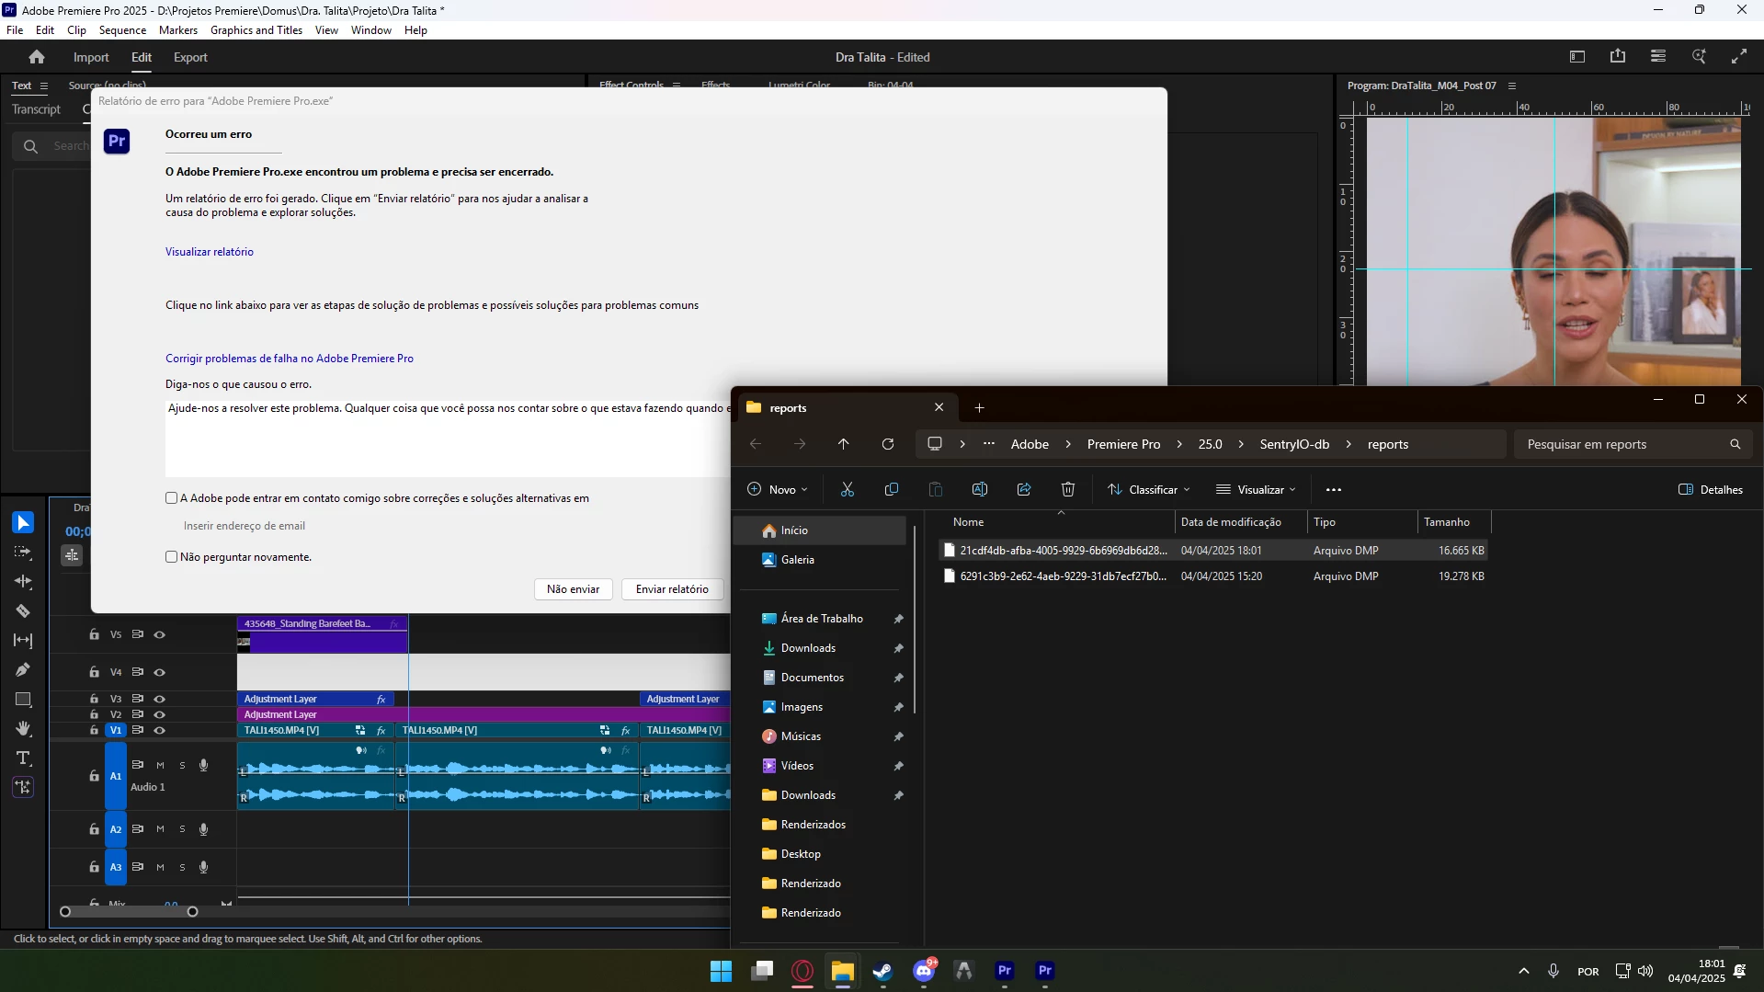Open the Sequence menu
The image size is (1764, 992).
[x=122, y=30]
